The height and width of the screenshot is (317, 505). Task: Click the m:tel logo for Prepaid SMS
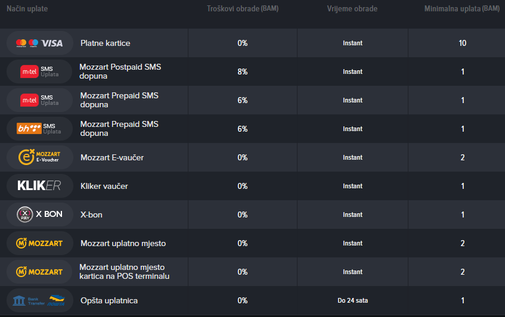pos(39,100)
